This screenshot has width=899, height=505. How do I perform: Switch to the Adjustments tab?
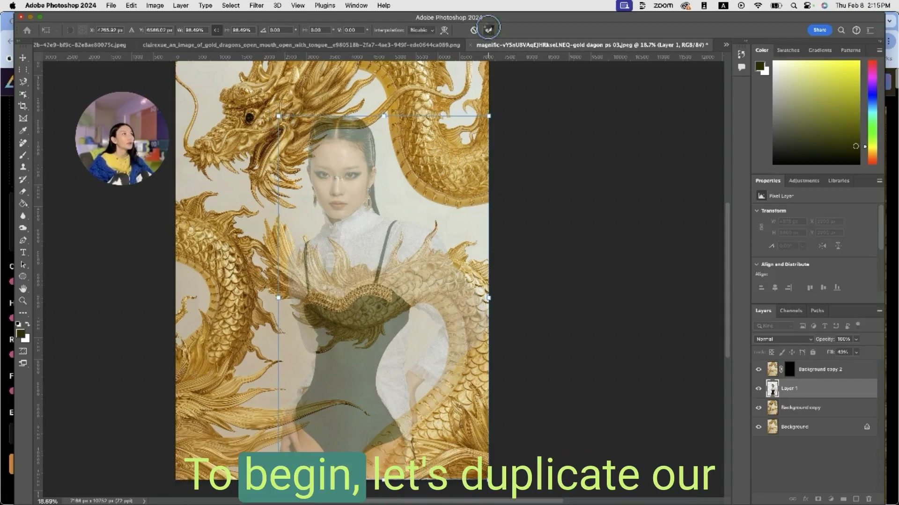[x=804, y=180]
